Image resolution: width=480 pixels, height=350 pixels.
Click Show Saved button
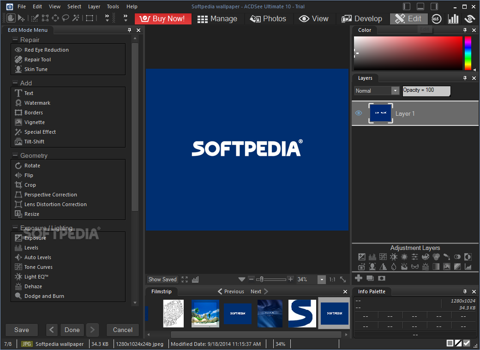(x=162, y=279)
